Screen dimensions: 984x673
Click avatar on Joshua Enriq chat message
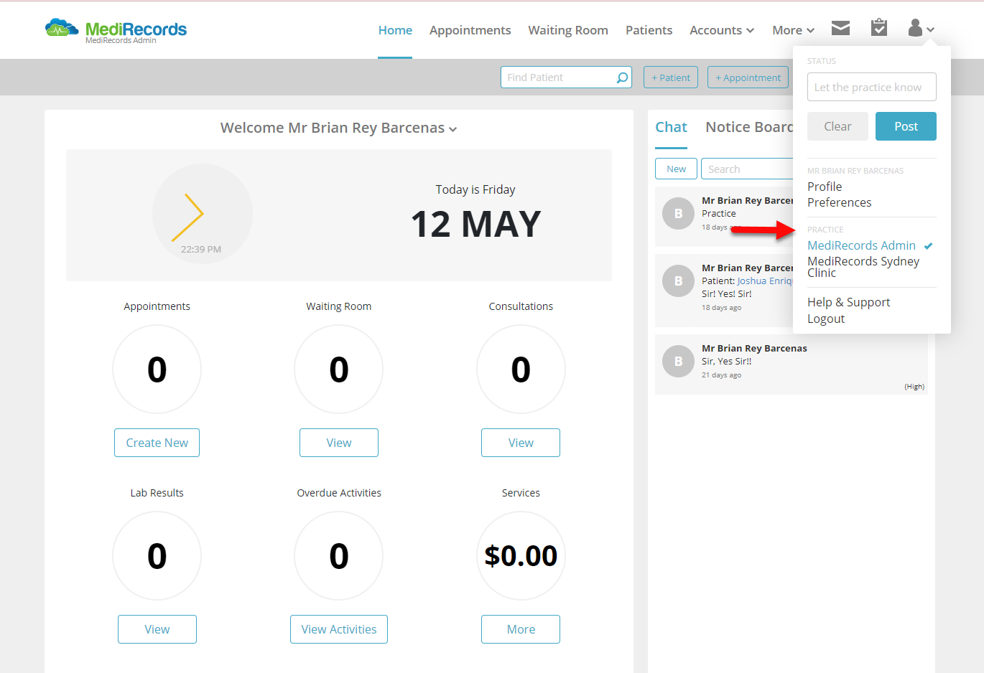coord(678,281)
